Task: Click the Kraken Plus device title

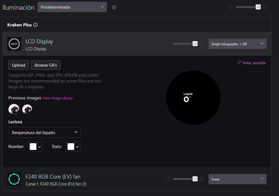Action: point(19,25)
